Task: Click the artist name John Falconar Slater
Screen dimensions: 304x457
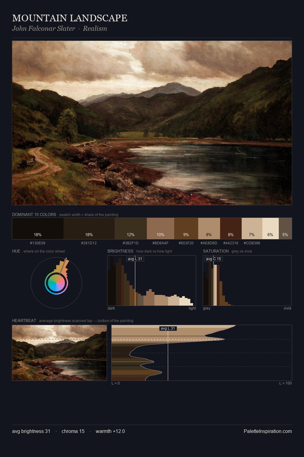Action: 43,29
